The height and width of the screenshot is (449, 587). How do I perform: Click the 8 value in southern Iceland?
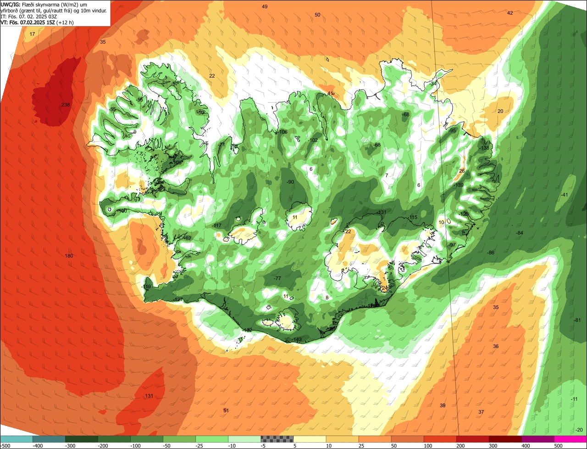[327, 297]
